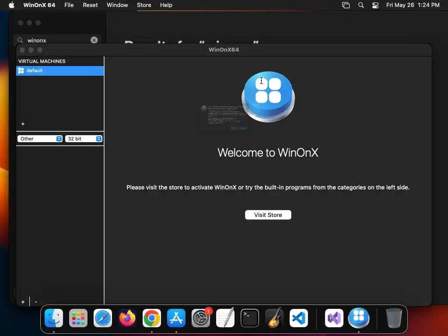This screenshot has width=448, height=336.
Task: Open the Other category dropdown
Action: (40, 139)
